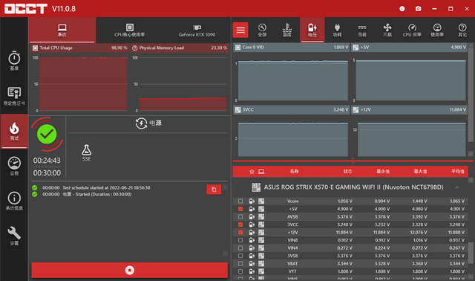
Task: Collapse the ASUS ROG STRIX sensor group
Action: (457, 187)
